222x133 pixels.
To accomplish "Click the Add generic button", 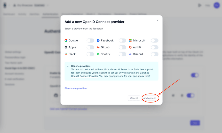I will [150, 98].
